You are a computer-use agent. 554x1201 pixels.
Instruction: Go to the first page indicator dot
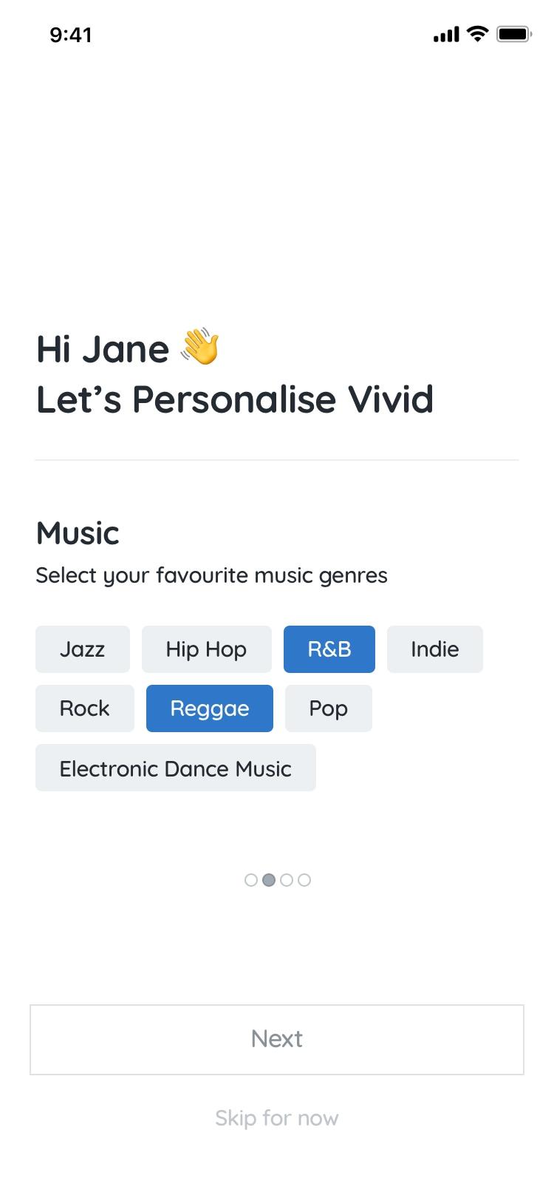pos(251,880)
